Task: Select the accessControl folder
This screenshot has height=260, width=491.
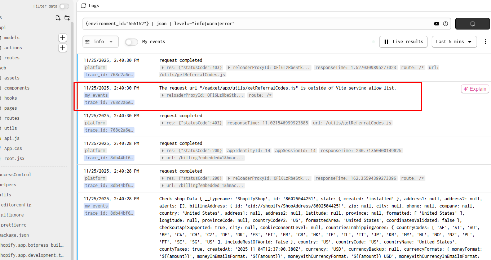Action: point(16,175)
